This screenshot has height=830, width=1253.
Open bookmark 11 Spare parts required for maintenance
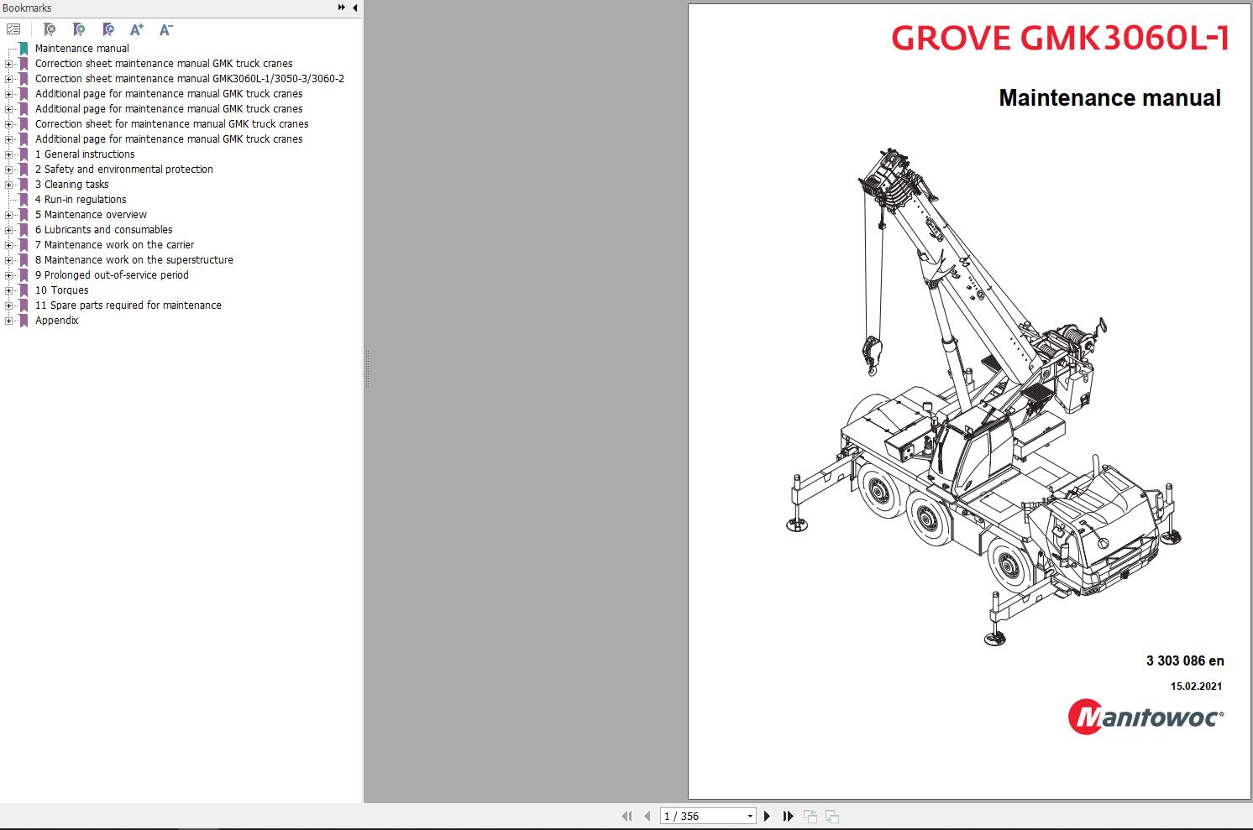[128, 305]
